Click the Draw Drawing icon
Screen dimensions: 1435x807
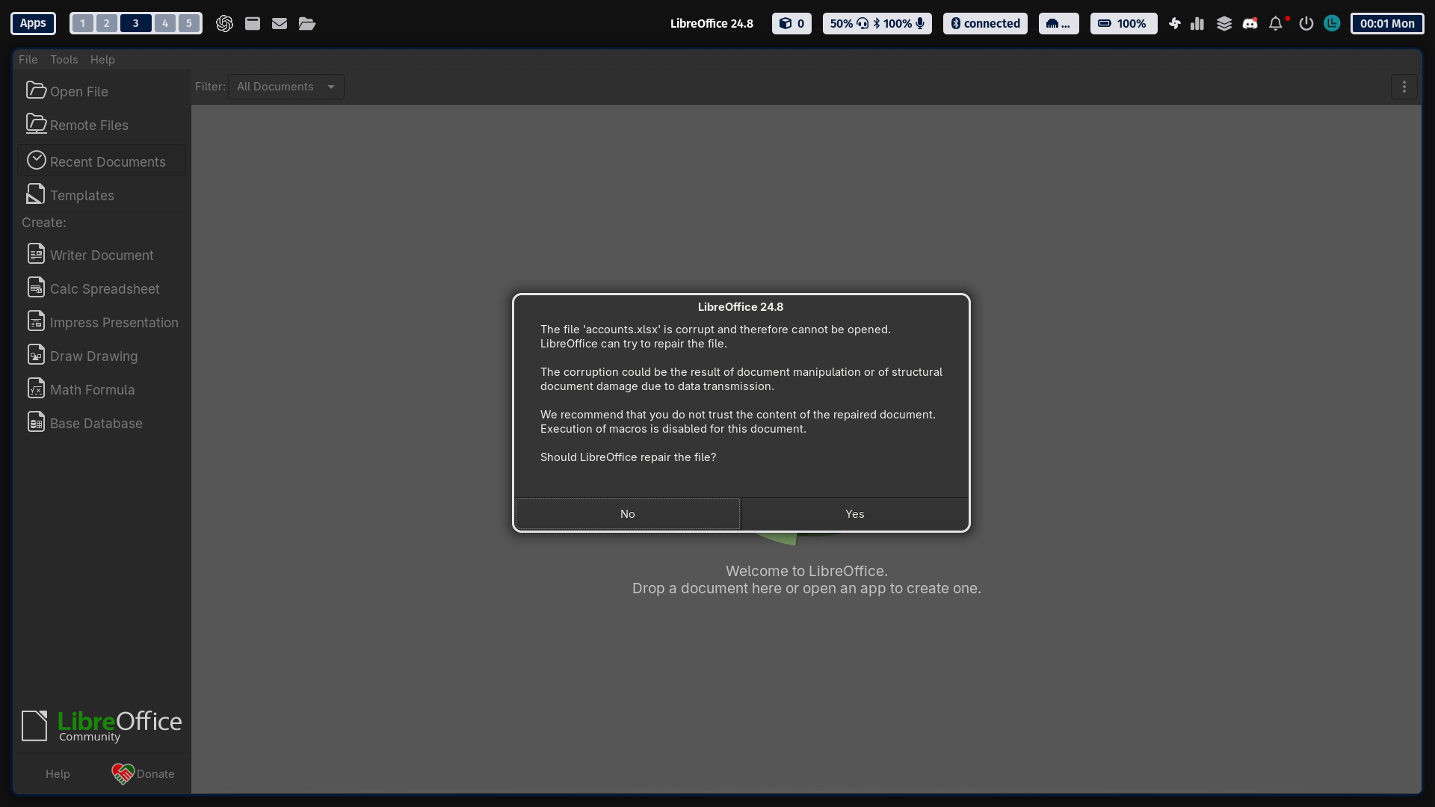(36, 355)
